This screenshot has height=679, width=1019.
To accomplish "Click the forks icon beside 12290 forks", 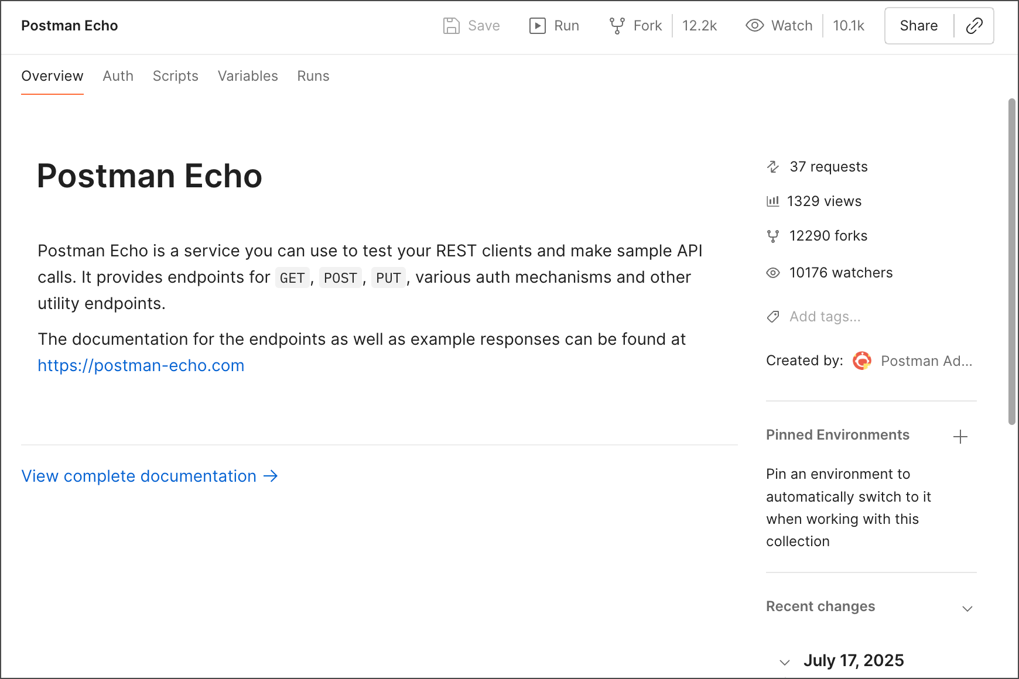I will (773, 236).
